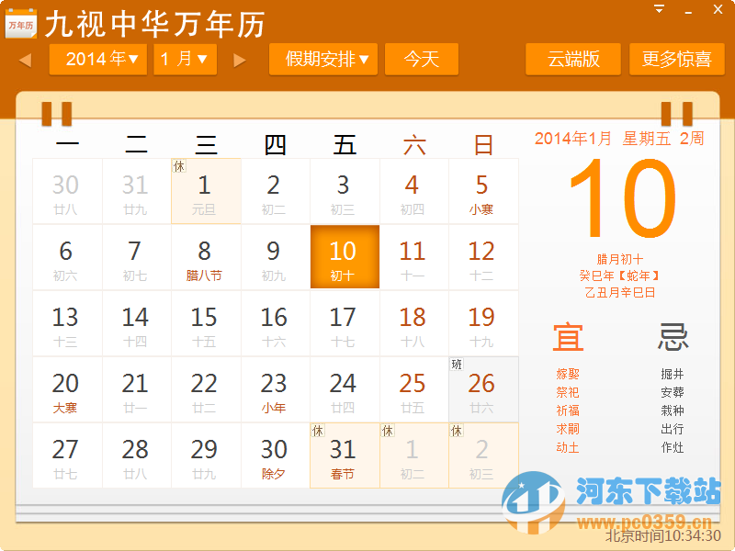
Task: Click the previous month arrow
Action: [25, 59]
